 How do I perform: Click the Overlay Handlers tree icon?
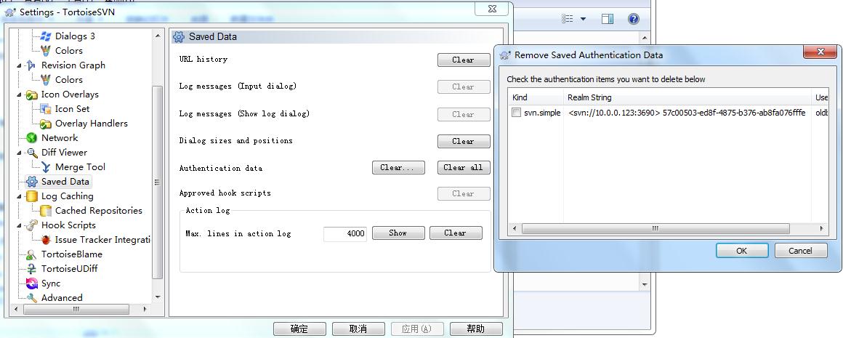(46, 124)
